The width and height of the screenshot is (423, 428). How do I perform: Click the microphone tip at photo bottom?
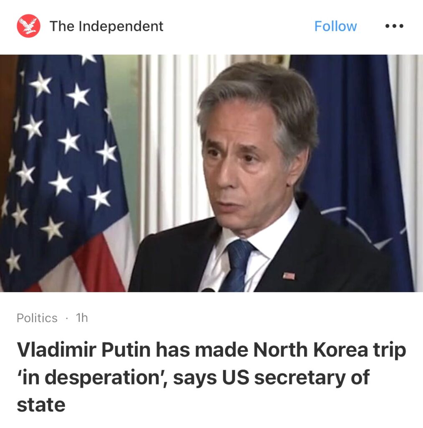pos(208,290)
